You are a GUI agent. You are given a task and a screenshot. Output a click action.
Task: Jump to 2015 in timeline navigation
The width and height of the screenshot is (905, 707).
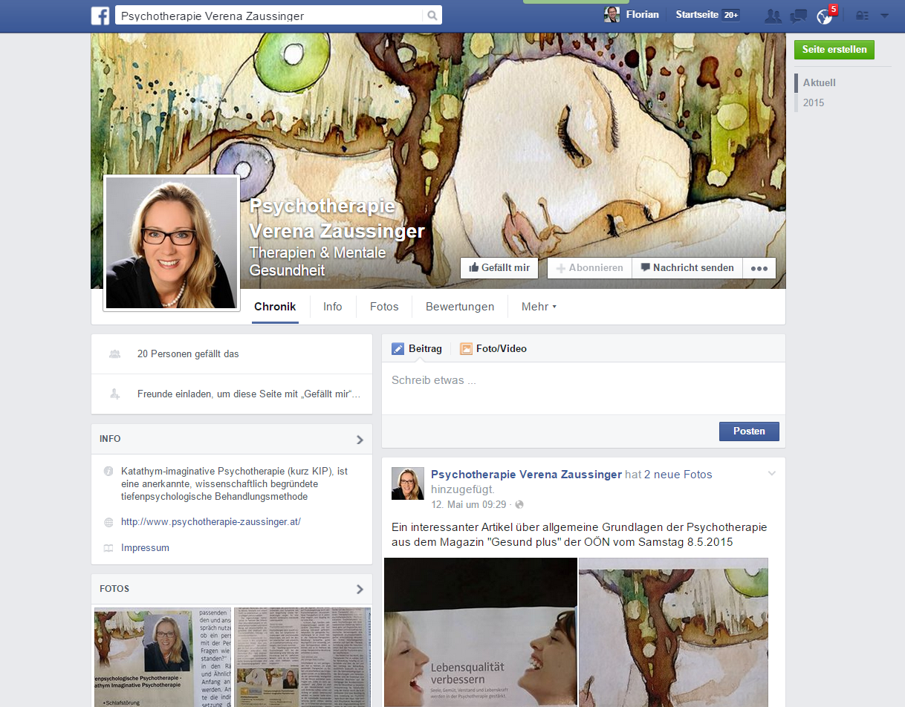coord(814,102)
